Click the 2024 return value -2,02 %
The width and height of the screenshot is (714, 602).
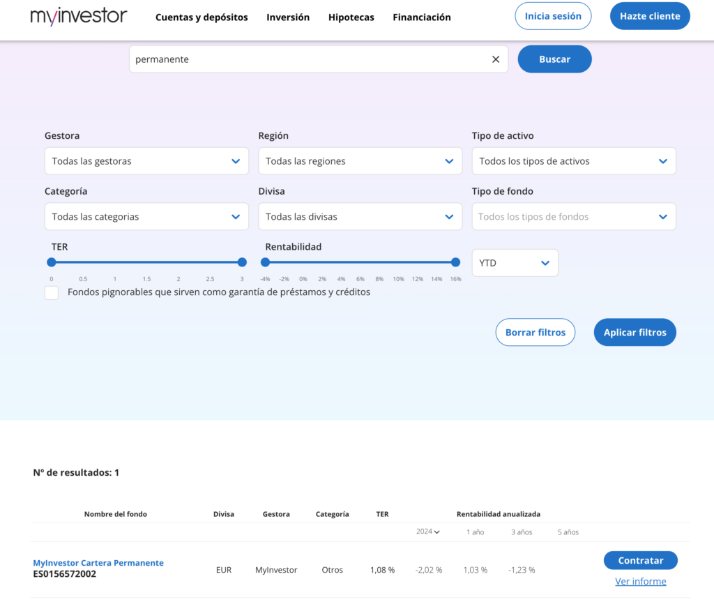(429, 570)
